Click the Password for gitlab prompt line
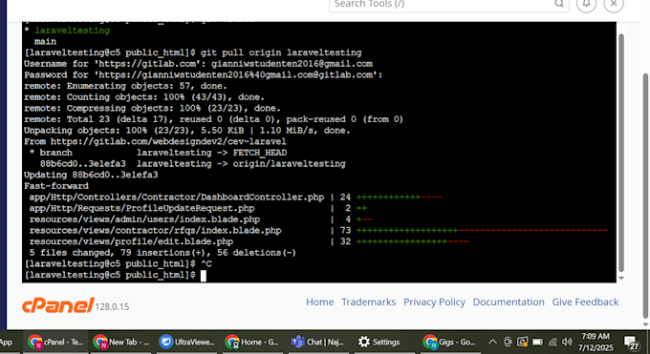650x354 pixels. click(203, 75)
